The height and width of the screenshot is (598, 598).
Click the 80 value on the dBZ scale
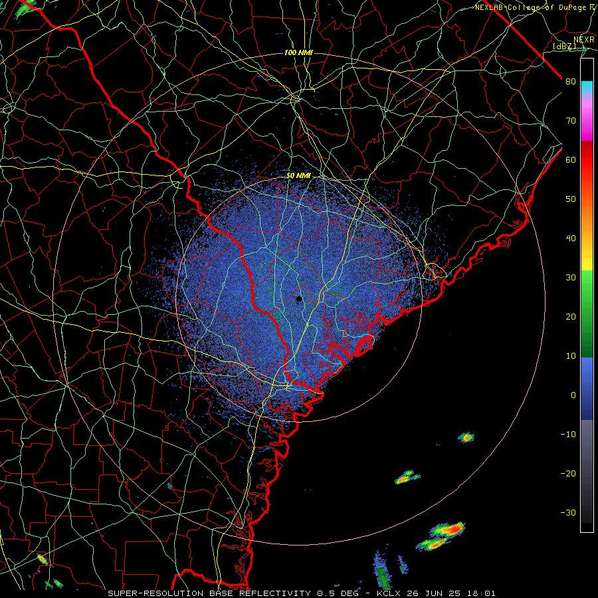pos(571,82)
